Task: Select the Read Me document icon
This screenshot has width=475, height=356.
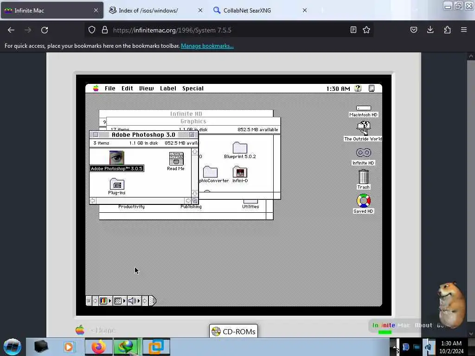Action: pos(176,159)
